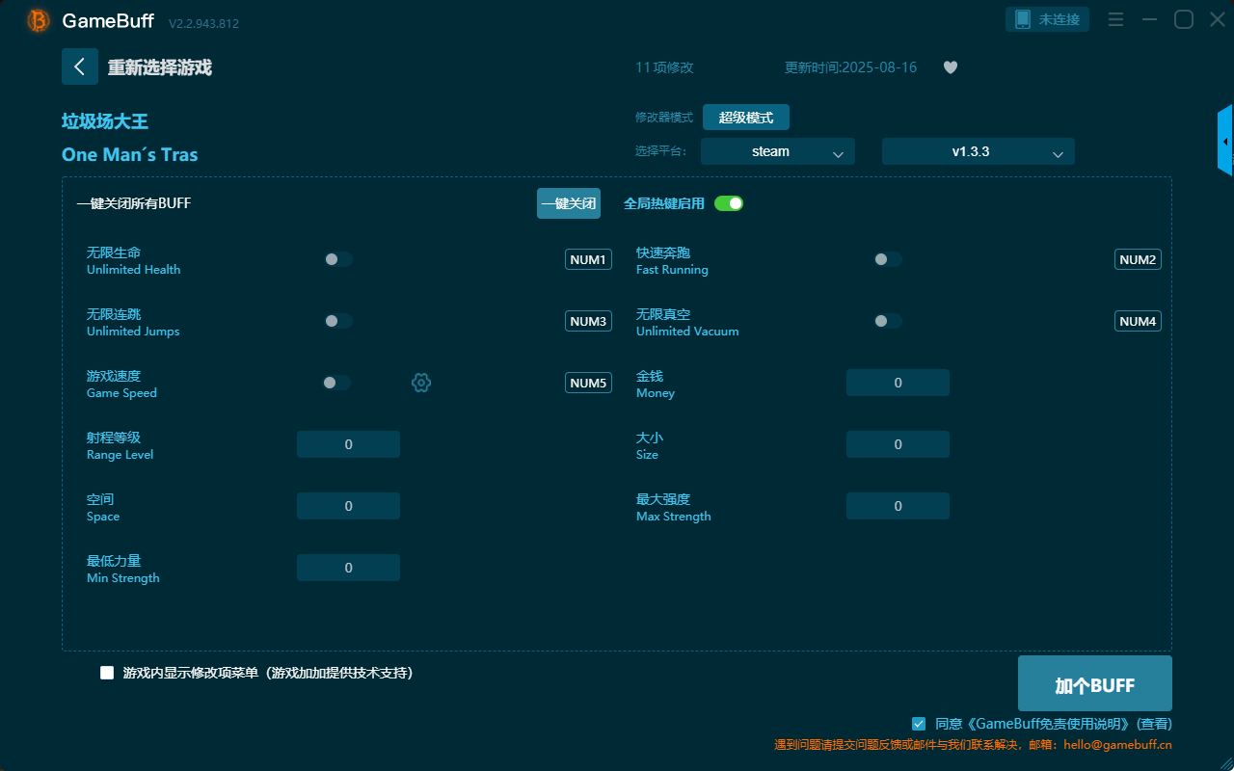The height and width of the screenshot is (771, 1234).
Task: Click the 11项修改 text
Action: point(664,67)
